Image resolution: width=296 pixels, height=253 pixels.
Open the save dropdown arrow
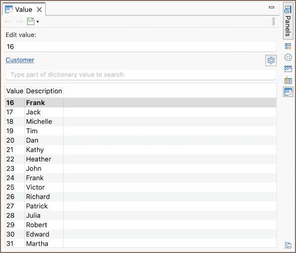pyautogui.click(x=38, y=22)
